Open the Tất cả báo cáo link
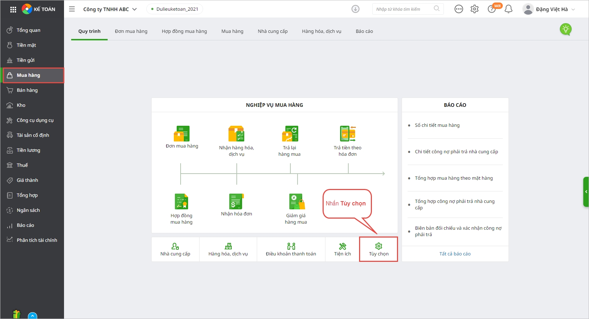 tap(455, 254)
